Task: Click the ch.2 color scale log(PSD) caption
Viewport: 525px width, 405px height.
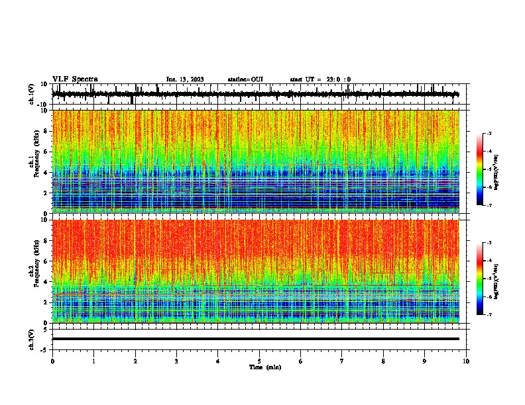Action: tap(496, 282)
